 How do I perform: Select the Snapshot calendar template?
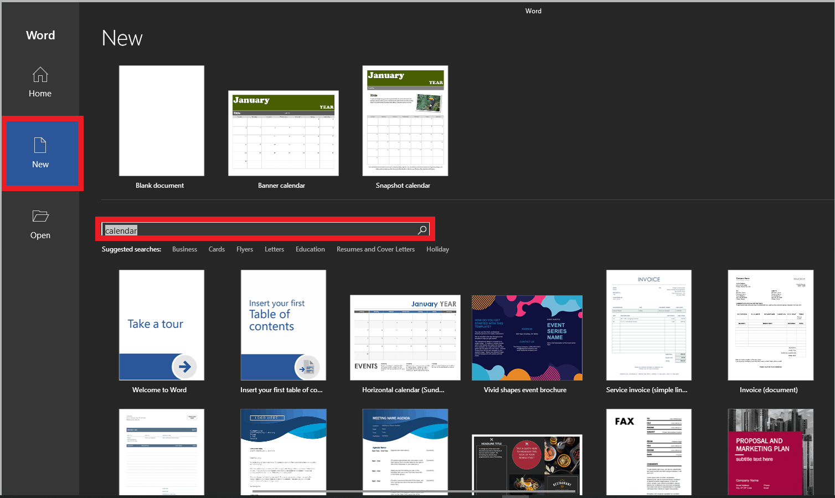pos(405,121)
